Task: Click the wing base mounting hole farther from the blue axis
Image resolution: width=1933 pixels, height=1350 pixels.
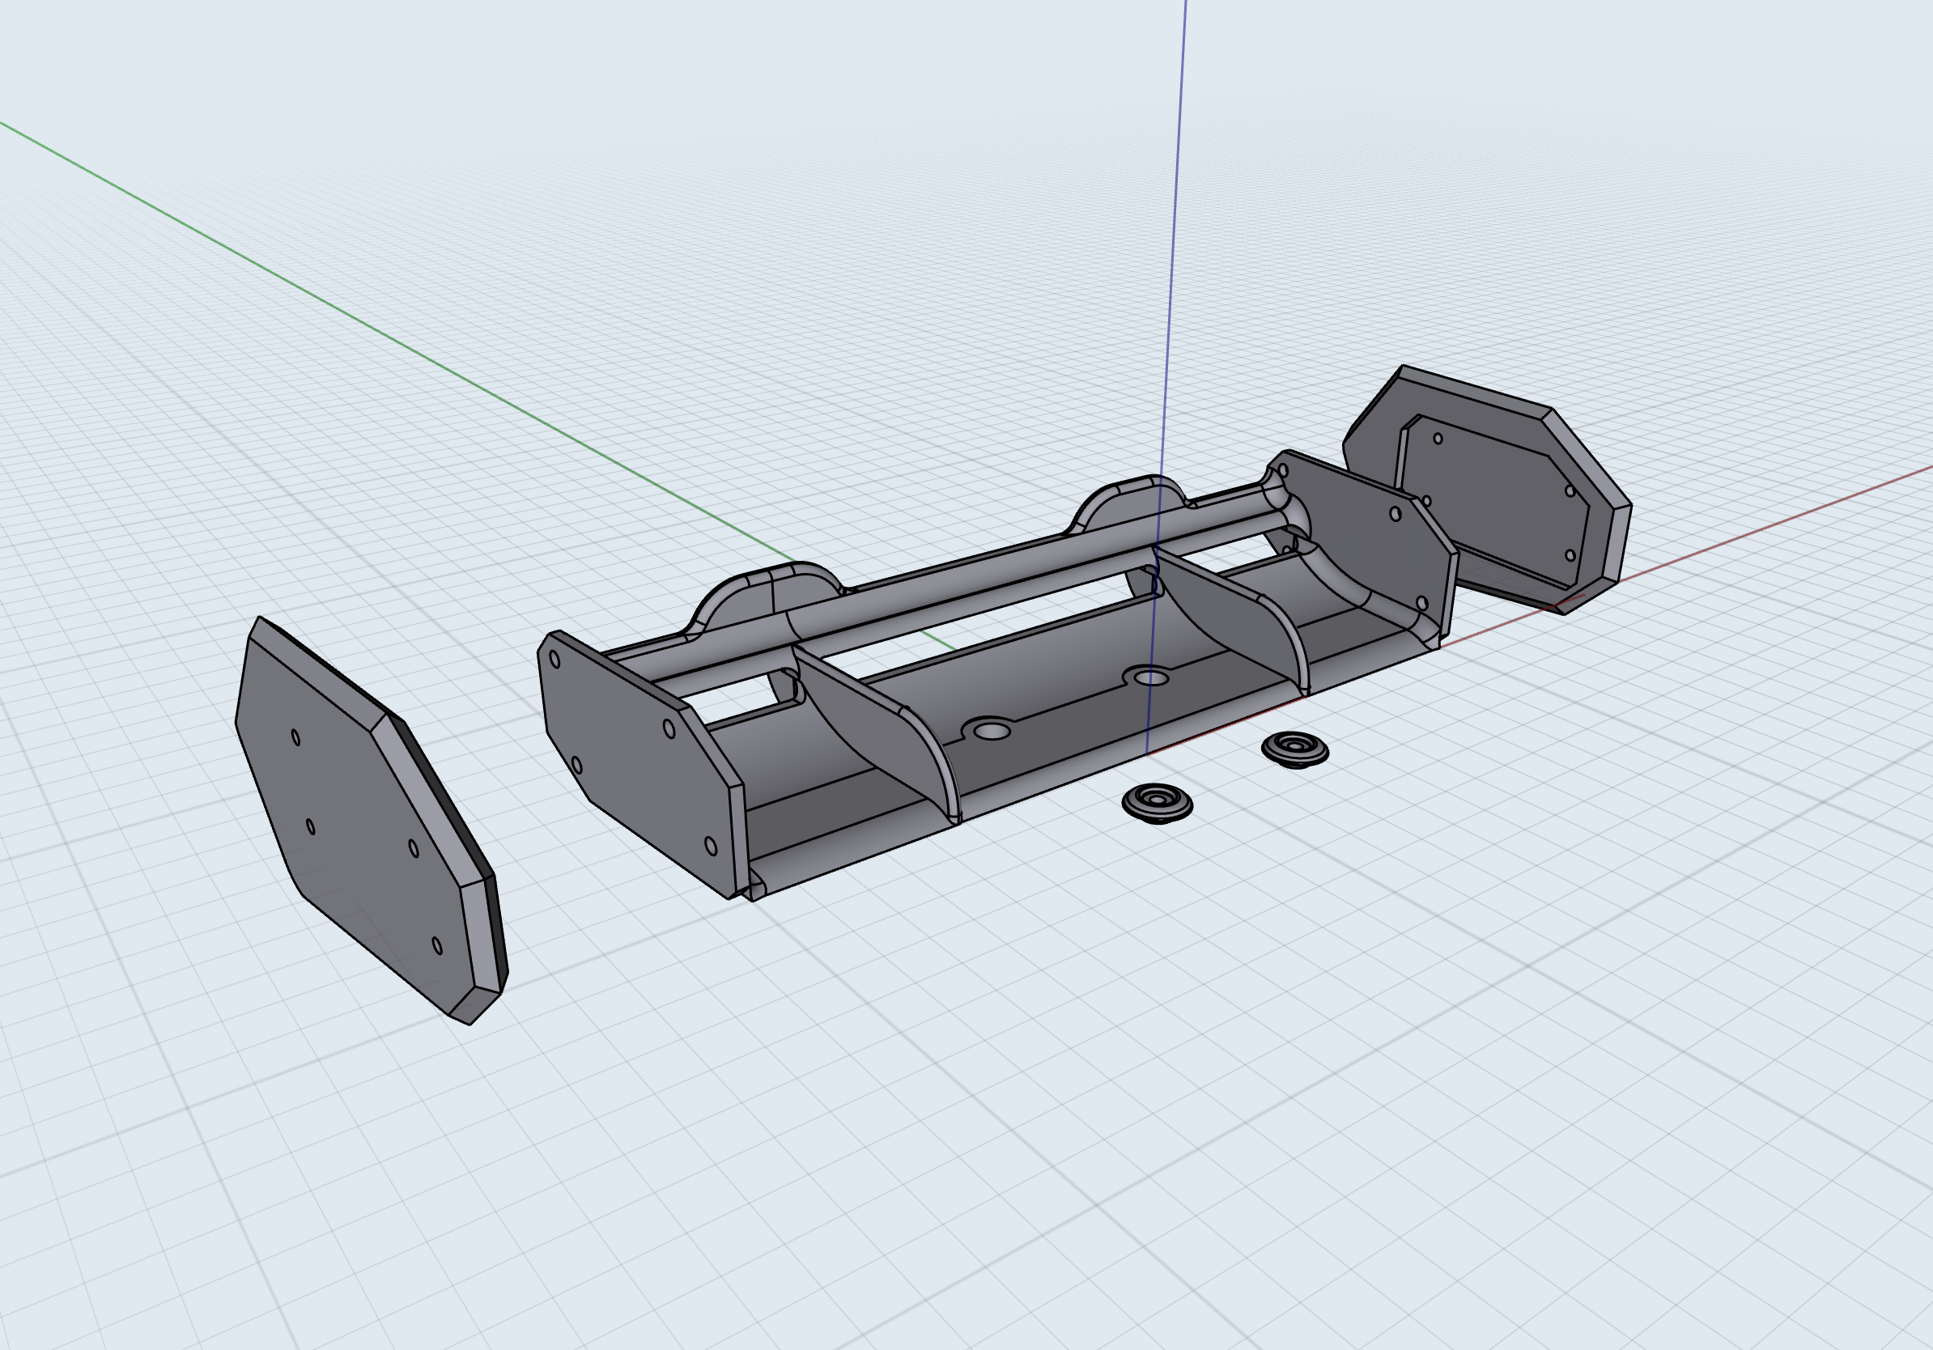Action: 992,731
